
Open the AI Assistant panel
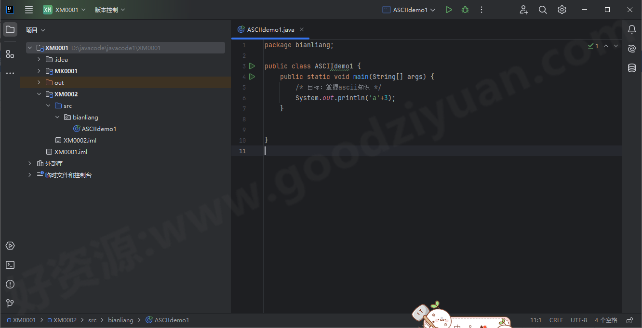coord(632,49)
